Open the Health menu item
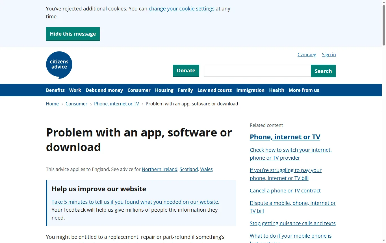386x243 pixels. pos(277,90)
